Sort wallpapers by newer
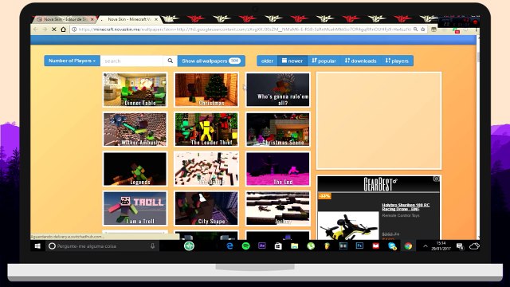 pyautogui.click(x=292, y=61)
